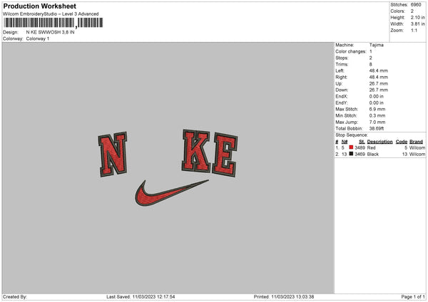428x302 pixels.
Task: Select the embroidered letter E in the design
Action: (225, 155)
